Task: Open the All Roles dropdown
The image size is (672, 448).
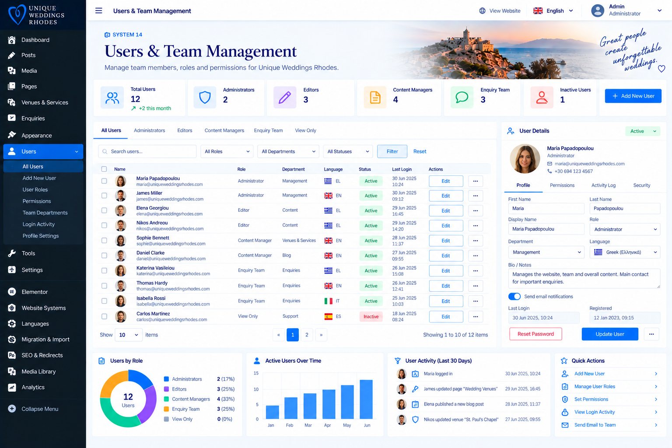Action: pos(227,151)
